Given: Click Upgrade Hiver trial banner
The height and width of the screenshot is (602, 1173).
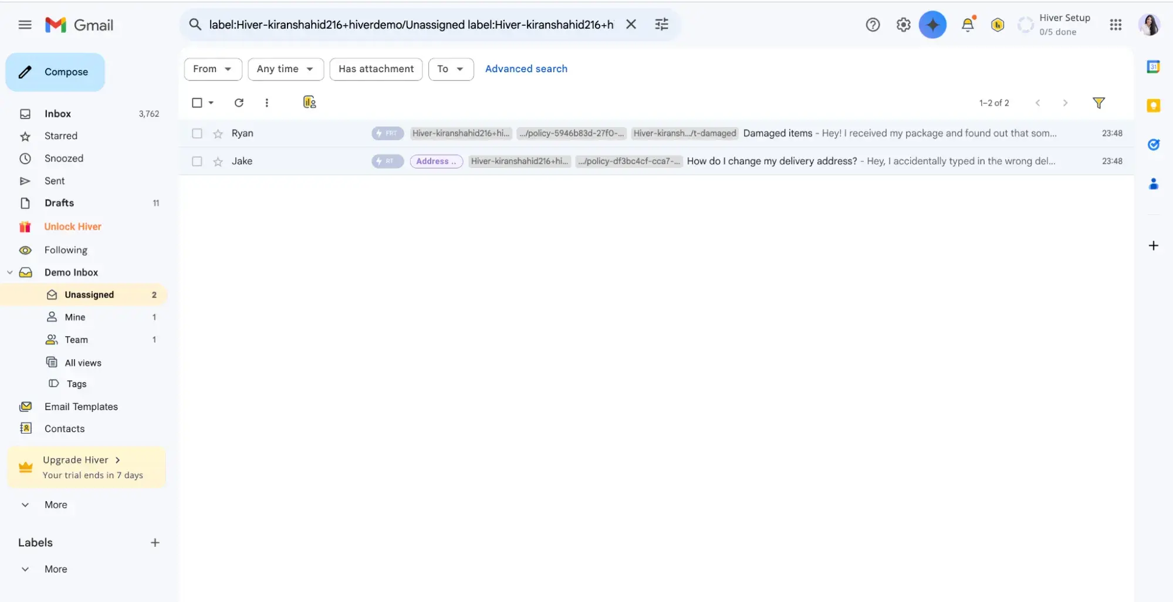Looking at the screenshot, I should (86, 468).
